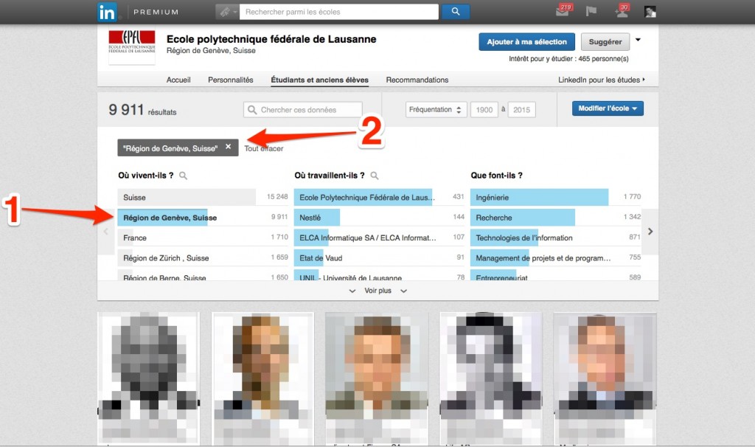This screenshot has height=447, width=755.
Task: Open the second alumni profile card
Action: (263, 378)
